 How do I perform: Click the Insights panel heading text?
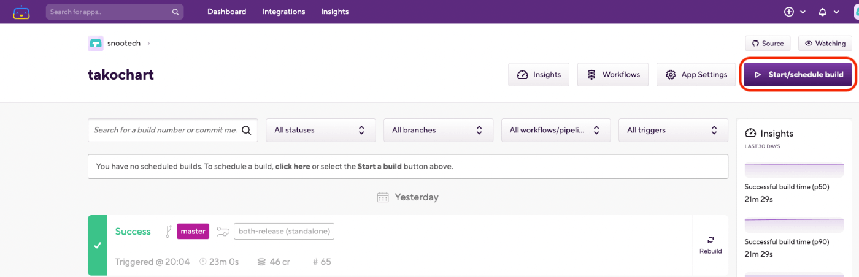coord(777,133)
